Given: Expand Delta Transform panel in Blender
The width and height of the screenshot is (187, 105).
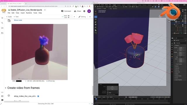Looking at the screenshot, I should [x=179, y=64].
